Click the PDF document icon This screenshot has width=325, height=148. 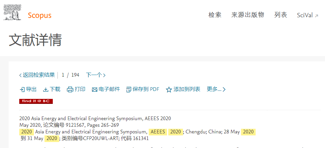[x=129, y=90]
